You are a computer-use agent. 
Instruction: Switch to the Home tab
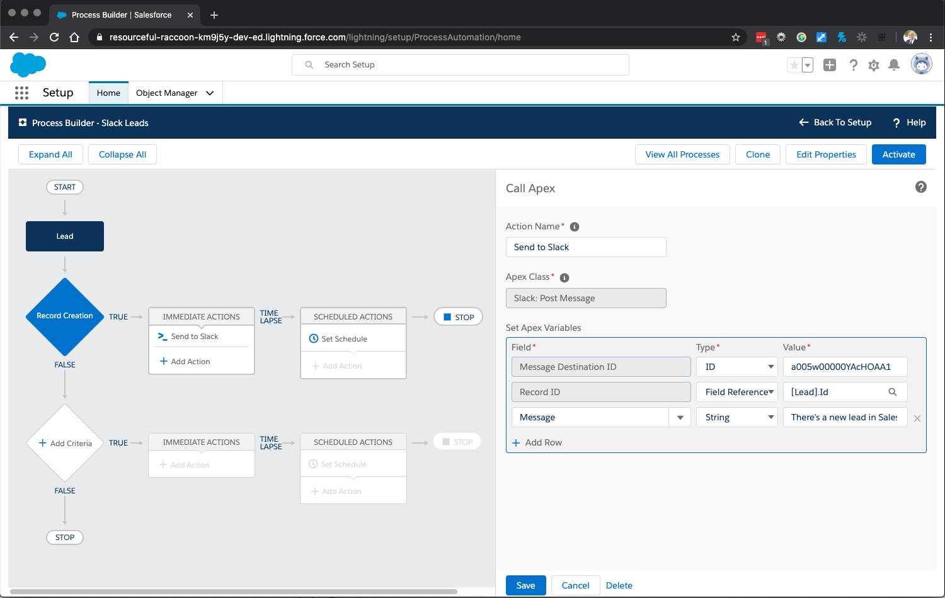pos(108,93)
